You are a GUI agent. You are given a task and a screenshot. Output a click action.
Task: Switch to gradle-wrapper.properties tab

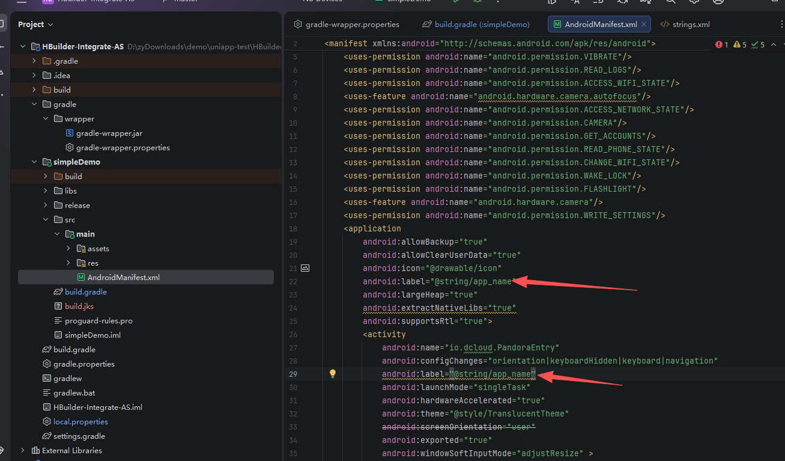(347, 24)
